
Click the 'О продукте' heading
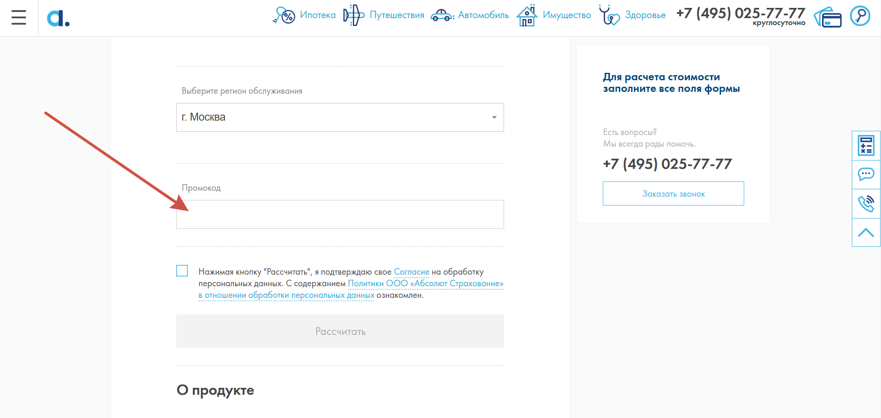[215, 390]
